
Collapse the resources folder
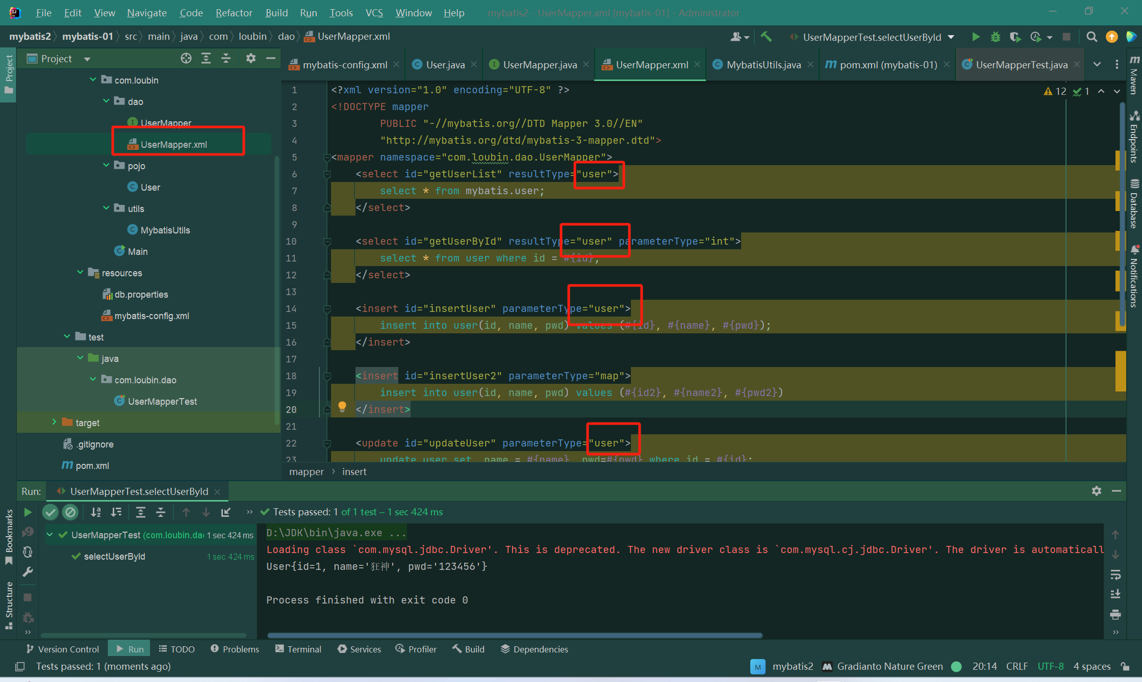[x=80, y=273]
